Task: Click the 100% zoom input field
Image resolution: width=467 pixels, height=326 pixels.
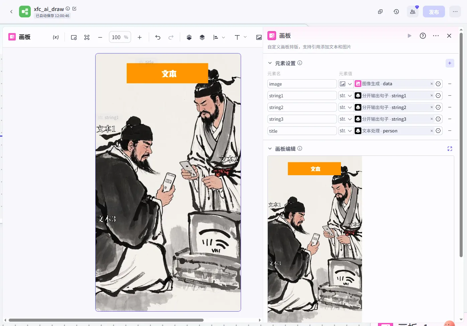Action: (x=120, y=37)
